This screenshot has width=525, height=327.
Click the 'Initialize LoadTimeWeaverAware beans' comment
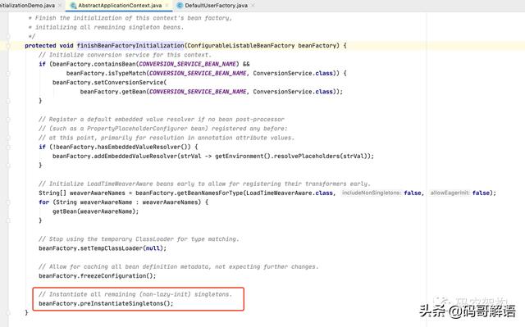pyautogui.click(x=204, y=184)
